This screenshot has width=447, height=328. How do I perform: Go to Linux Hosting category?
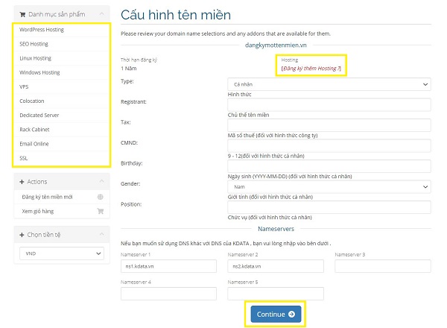tap(36, 58)
